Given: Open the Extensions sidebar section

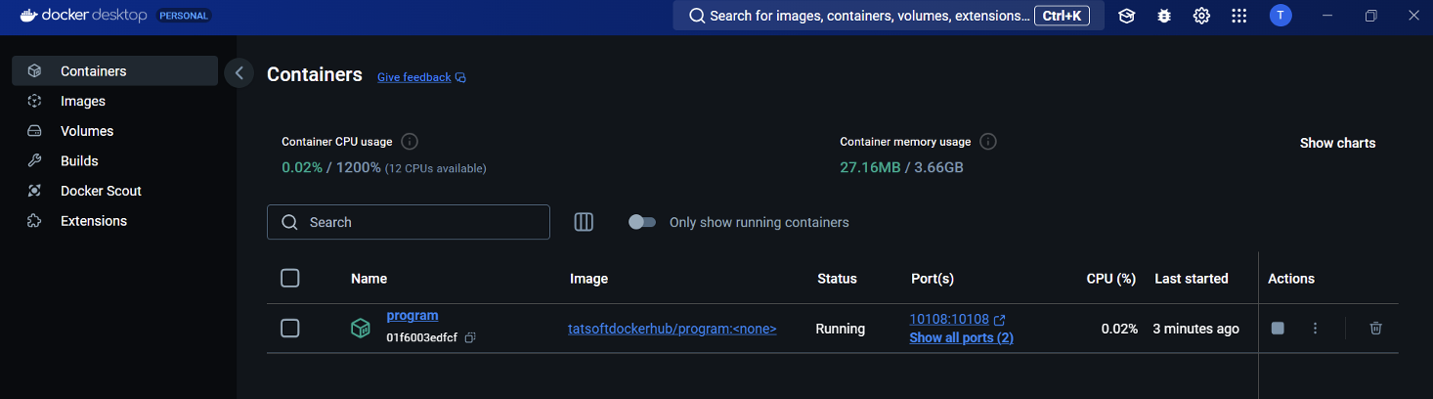Looking at the screenshot, I should pyautogui.click(x=114, y=221).
